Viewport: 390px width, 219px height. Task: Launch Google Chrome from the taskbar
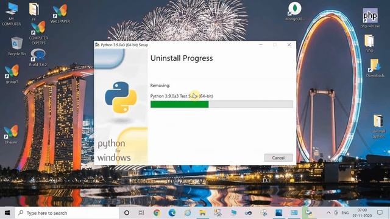point(157,213)
